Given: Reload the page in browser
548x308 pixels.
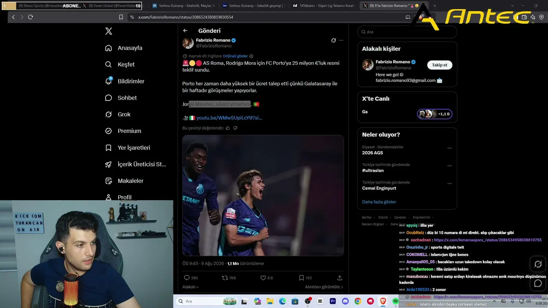Looking at the screenshot, I should (30, 17).
